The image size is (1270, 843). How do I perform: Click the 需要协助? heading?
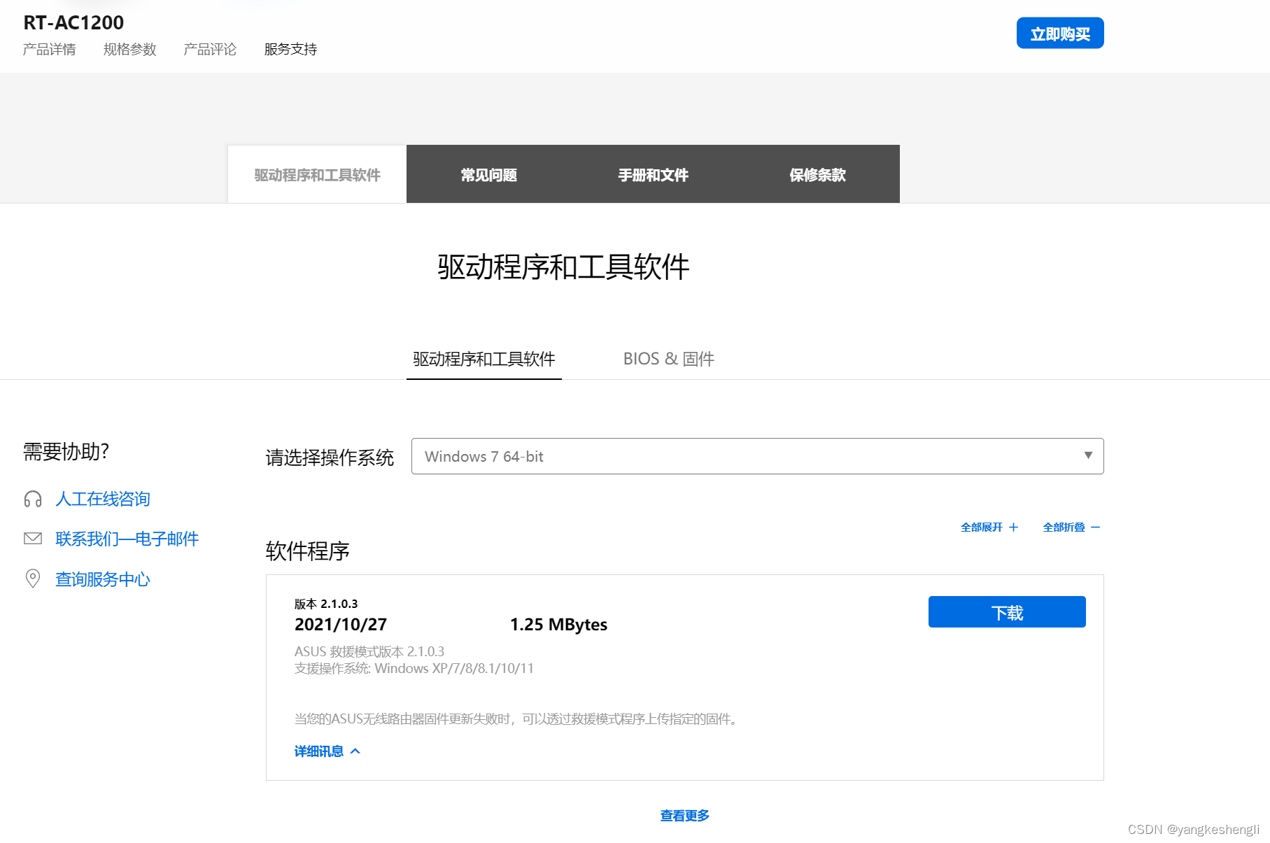(66, 451)
